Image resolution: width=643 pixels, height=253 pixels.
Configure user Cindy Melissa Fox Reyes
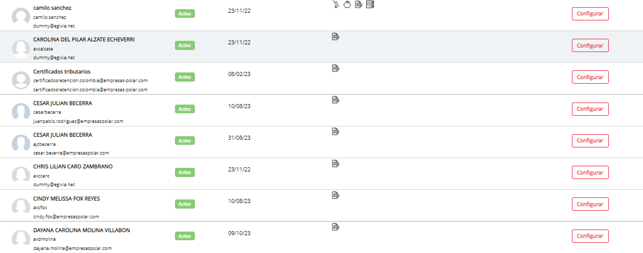(590, 204)
